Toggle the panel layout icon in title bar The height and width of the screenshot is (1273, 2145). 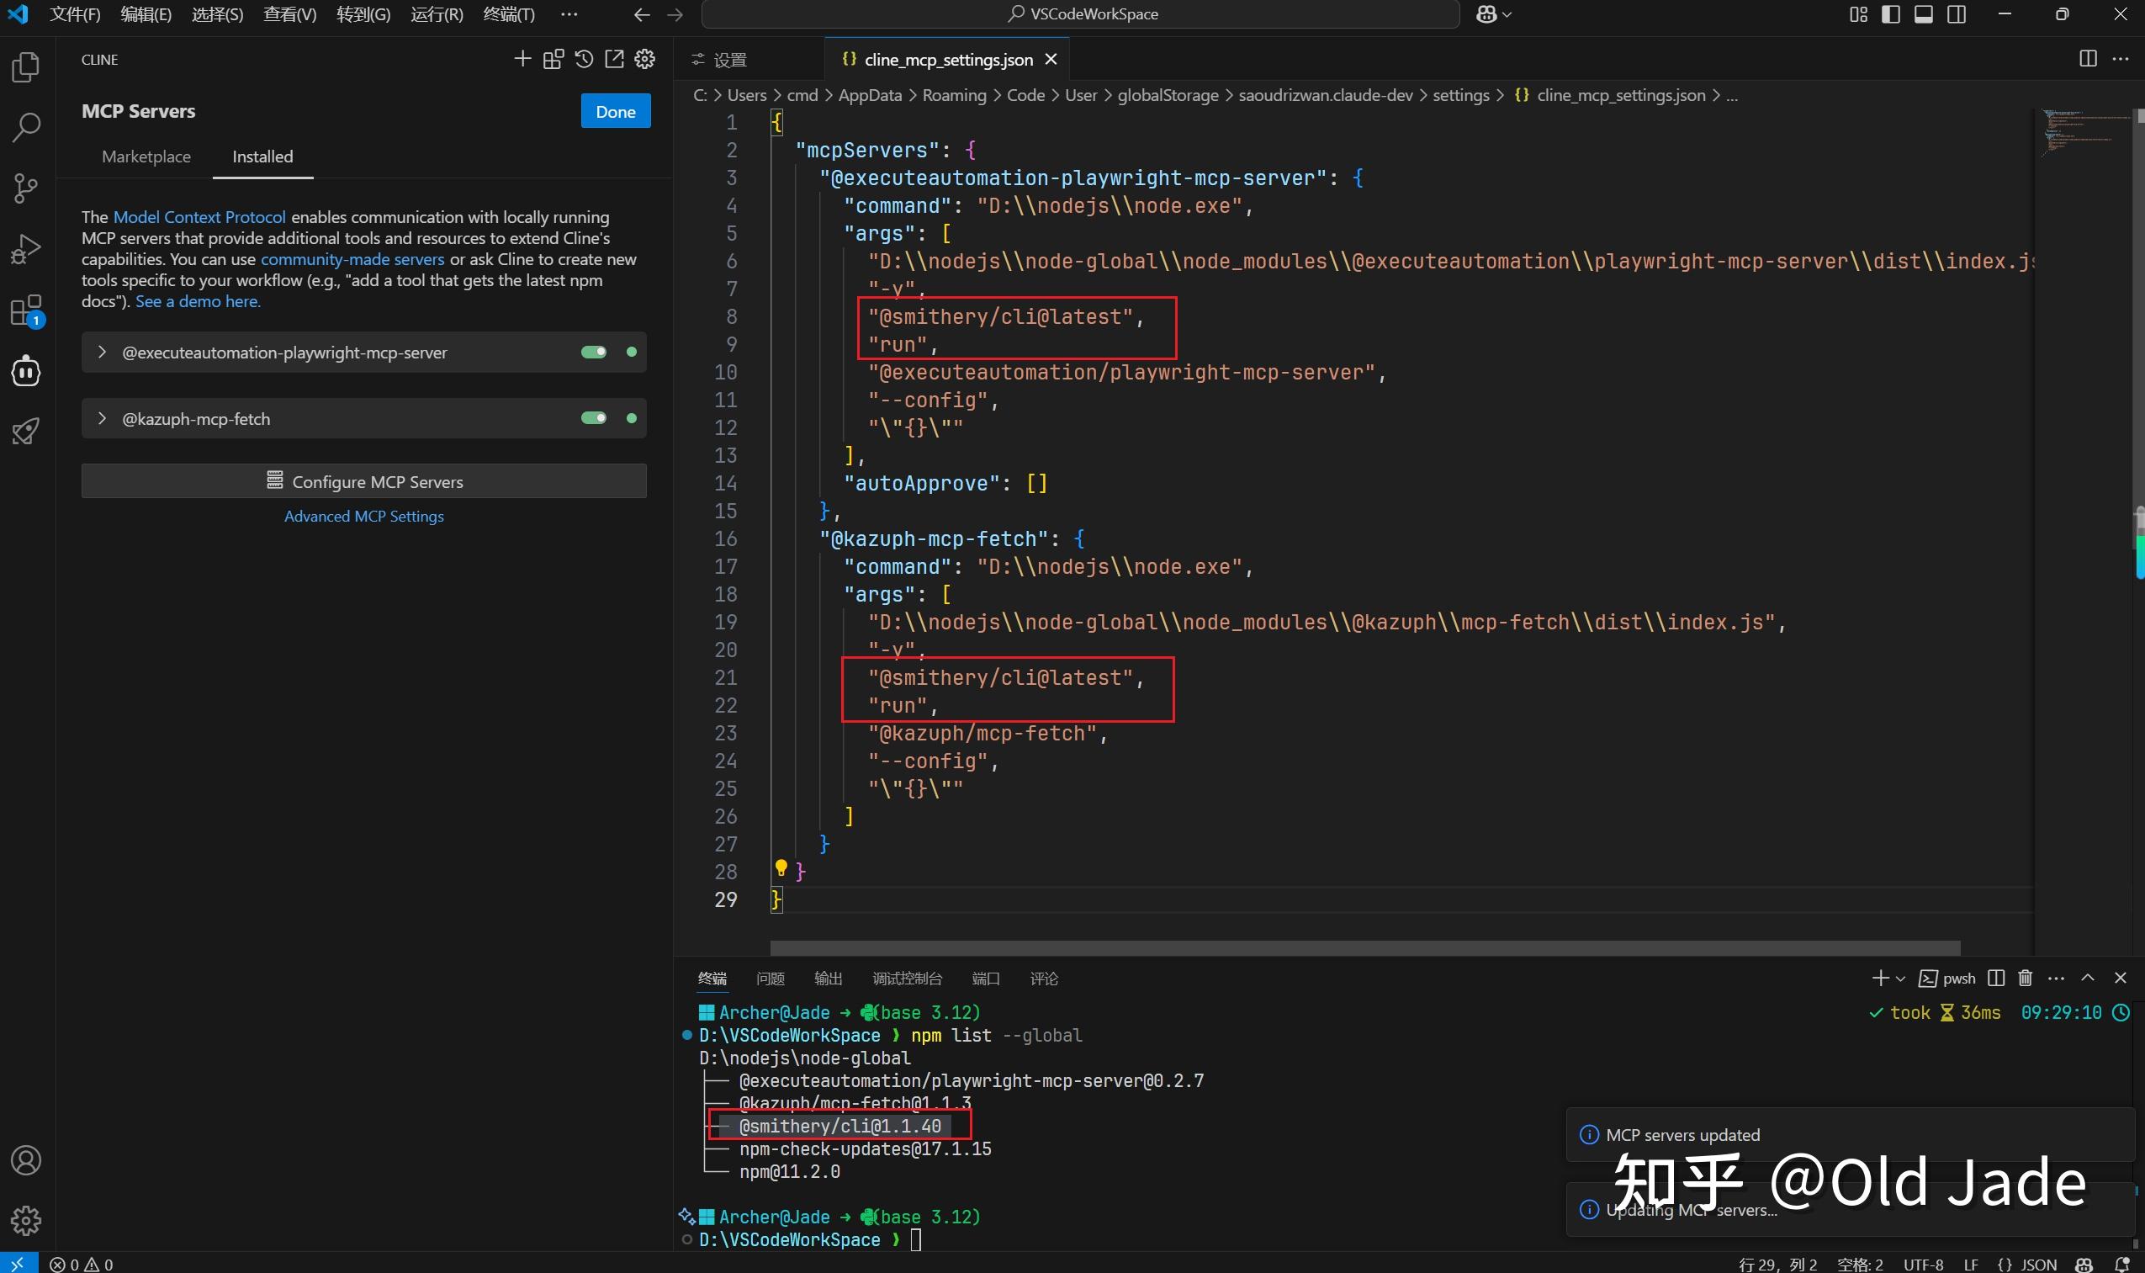click(x=1924, y=13)
